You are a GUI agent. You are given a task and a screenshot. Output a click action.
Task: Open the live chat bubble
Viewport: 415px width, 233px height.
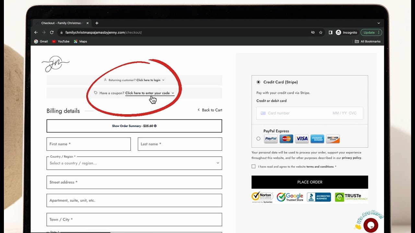click(371, 225)
